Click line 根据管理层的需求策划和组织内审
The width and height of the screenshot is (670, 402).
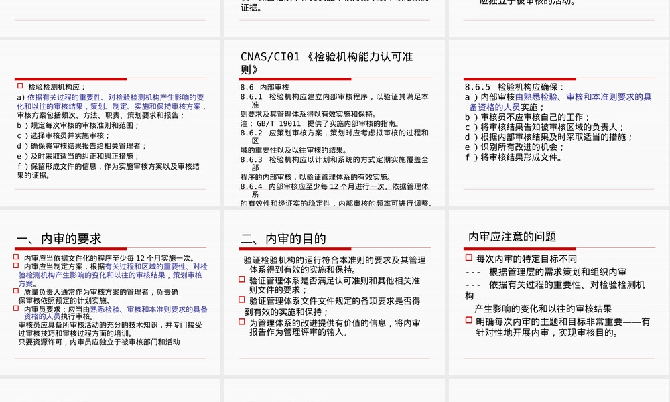pos(557,272)
